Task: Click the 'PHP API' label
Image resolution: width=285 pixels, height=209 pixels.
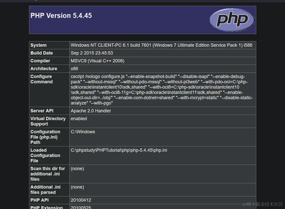Action: pos(39,200)
